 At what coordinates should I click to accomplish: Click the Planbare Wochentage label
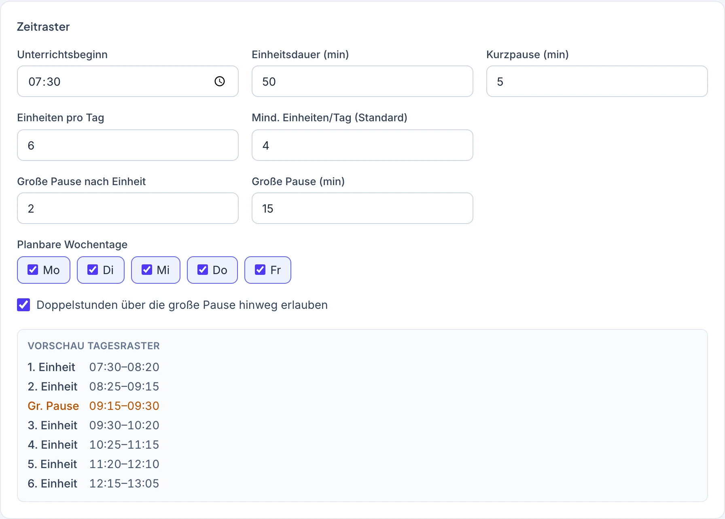click(72, 245)
